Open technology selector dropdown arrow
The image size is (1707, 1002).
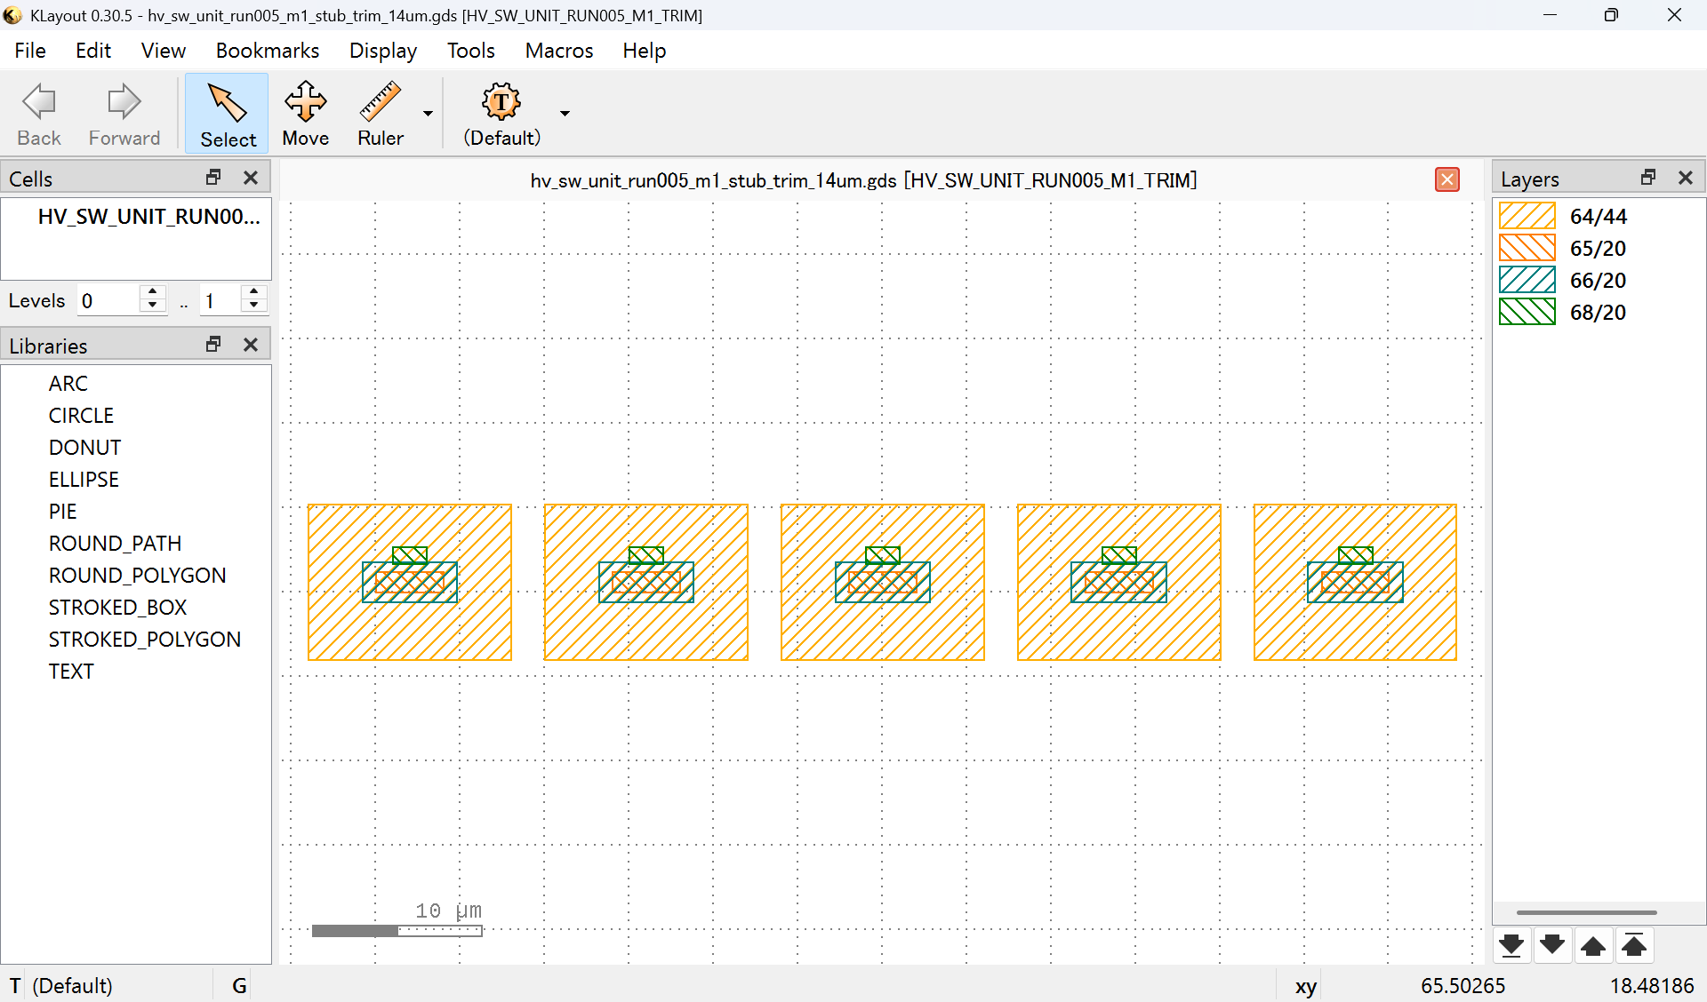[565, 114]
